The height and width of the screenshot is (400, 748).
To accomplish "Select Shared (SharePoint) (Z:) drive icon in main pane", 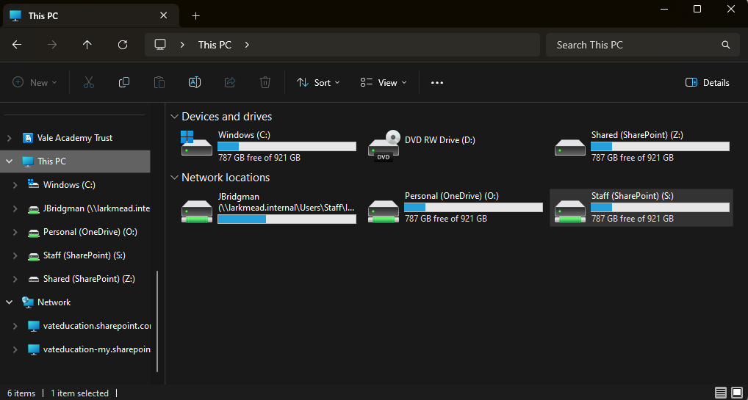I will 570,148.
